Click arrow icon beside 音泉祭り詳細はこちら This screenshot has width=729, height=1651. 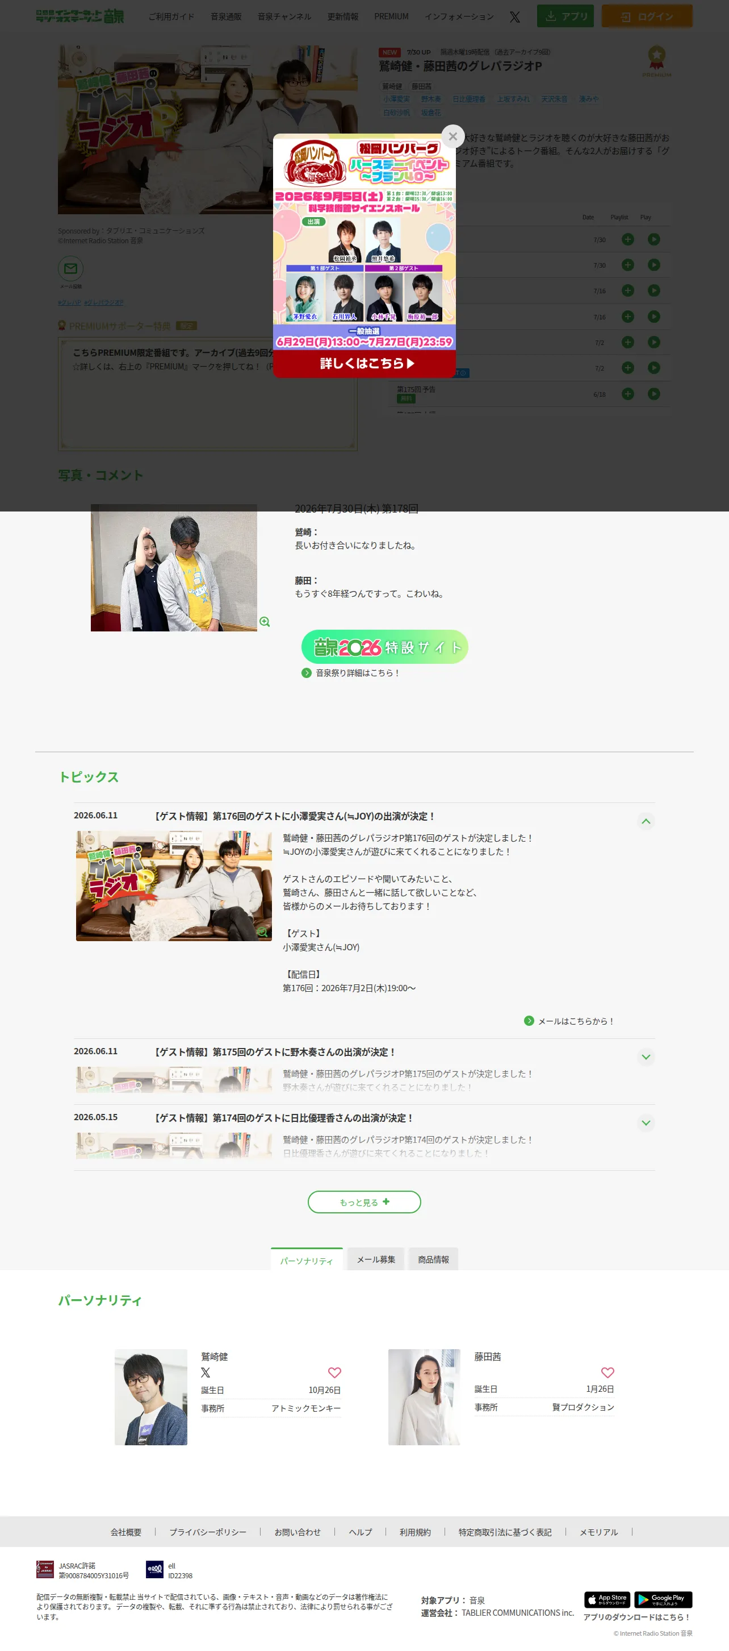307,673
